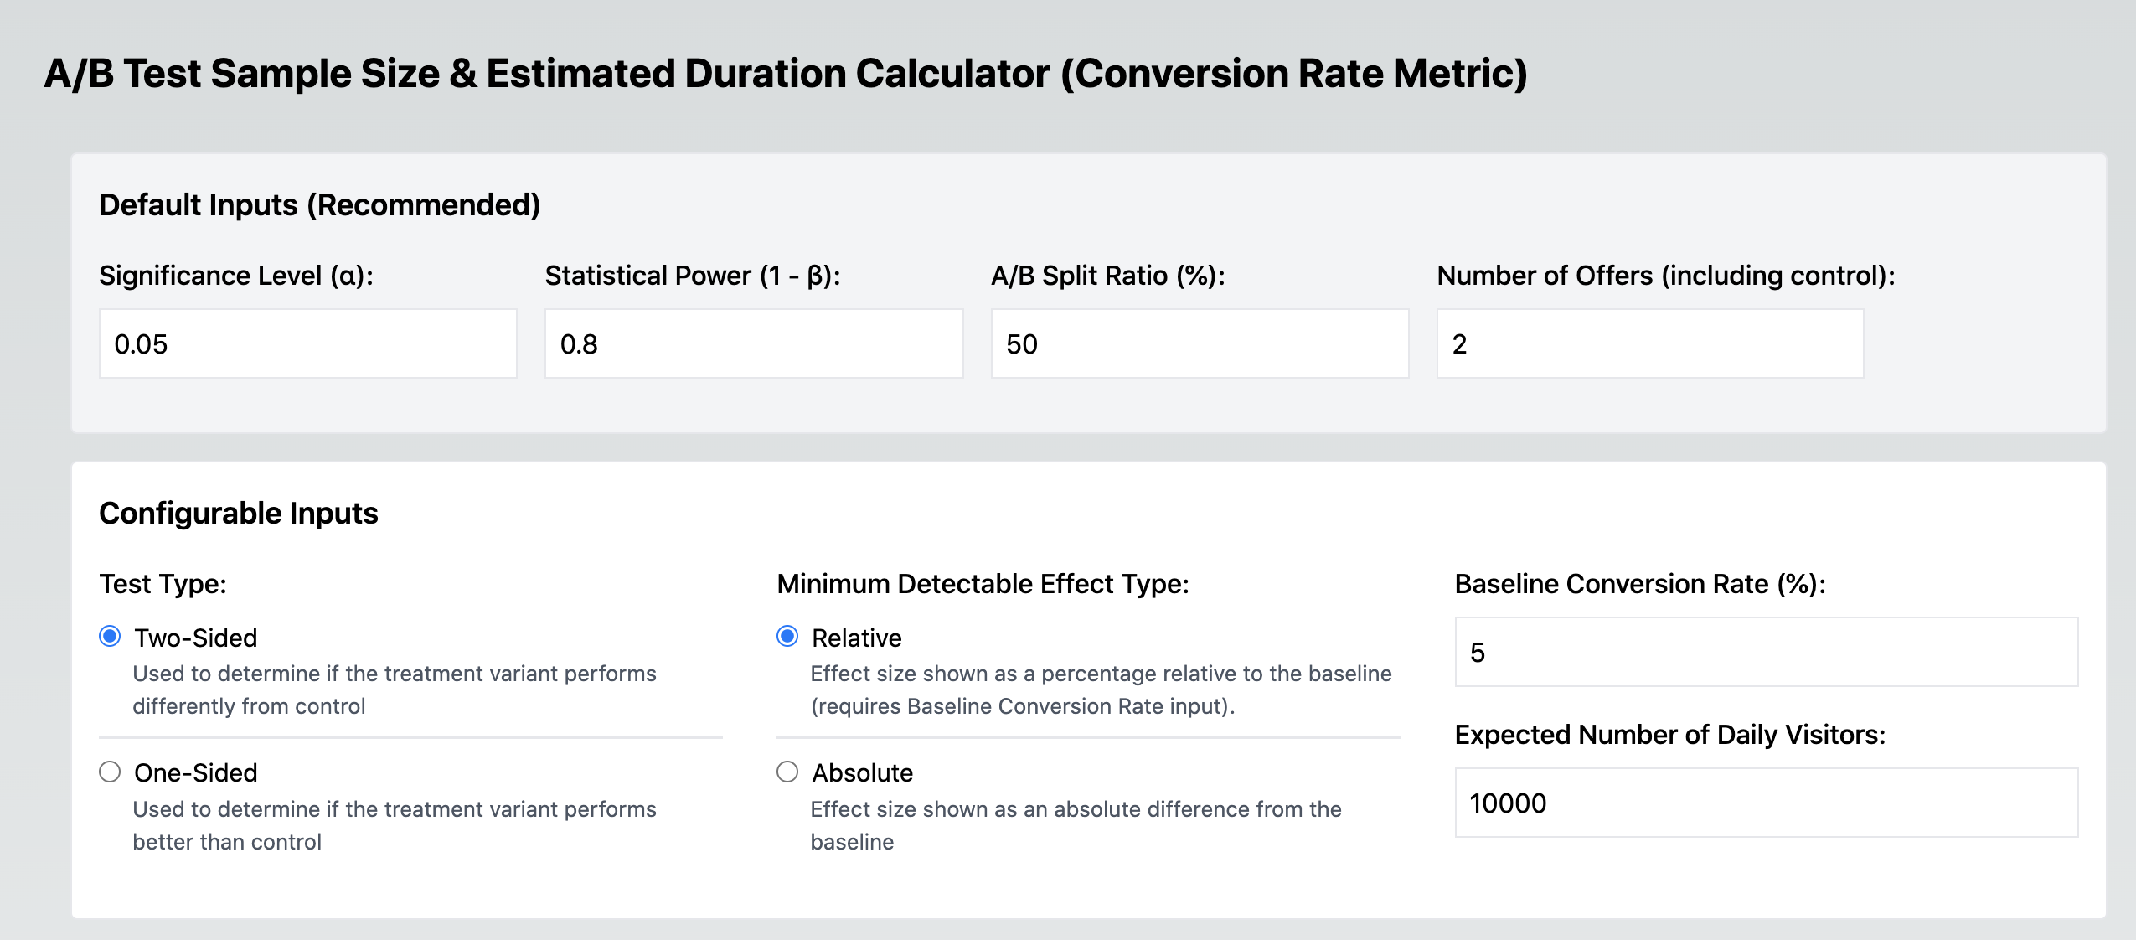
Task: Select the A/B Split Ratio input showing 50
Action: 1200,343
